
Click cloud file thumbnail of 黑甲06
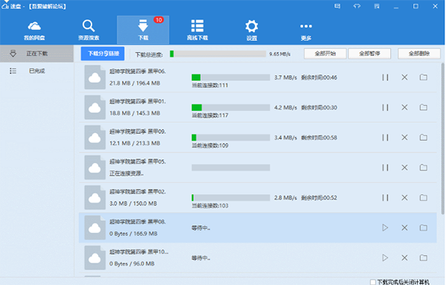coord(94,77)
